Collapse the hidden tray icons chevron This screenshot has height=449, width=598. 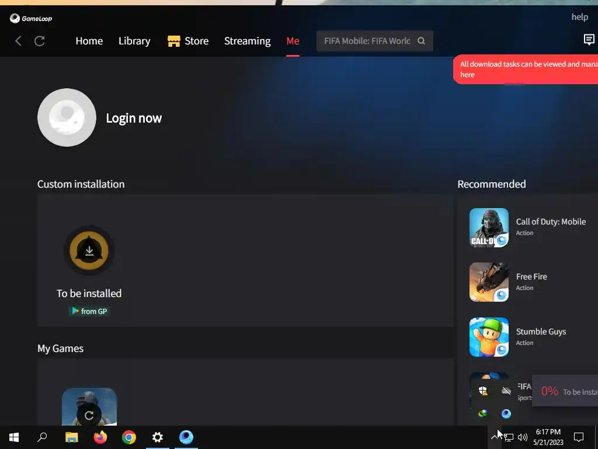[495, 437]
